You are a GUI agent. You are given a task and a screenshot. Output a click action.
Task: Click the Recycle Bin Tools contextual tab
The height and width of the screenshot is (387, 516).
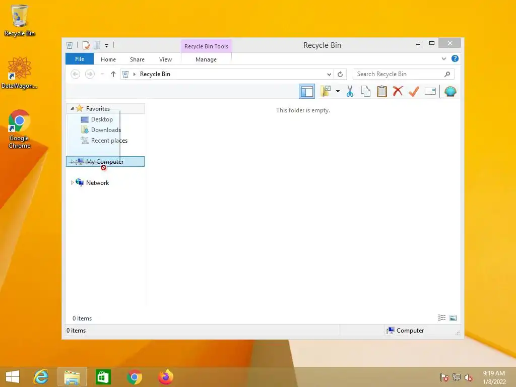pos(206,46)
